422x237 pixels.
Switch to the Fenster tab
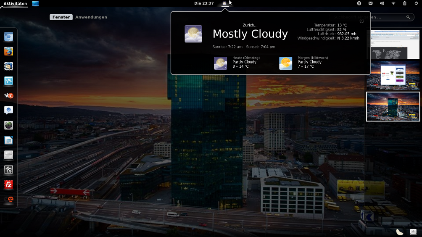[x=61, y=17]
